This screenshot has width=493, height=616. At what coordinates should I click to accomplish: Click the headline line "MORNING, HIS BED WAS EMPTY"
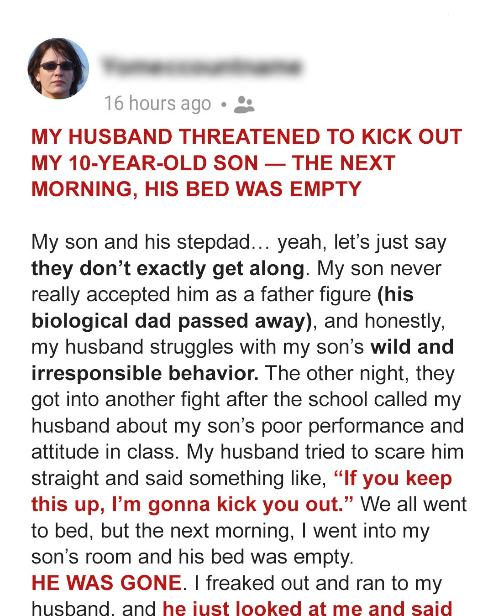pos(196,189)
